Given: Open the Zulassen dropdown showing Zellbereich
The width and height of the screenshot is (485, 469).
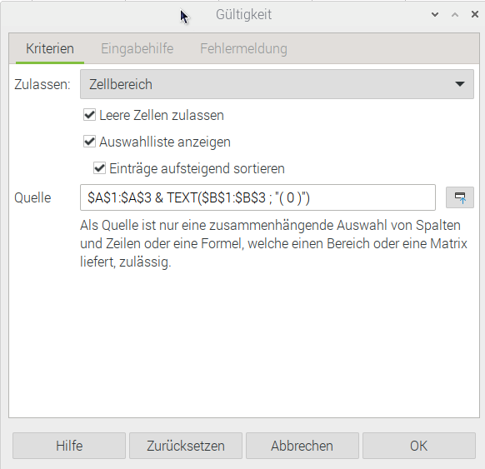Looking at the screenshot, I should pos(277,84).
